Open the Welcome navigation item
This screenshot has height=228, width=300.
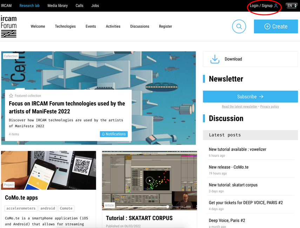click(38, 26)
